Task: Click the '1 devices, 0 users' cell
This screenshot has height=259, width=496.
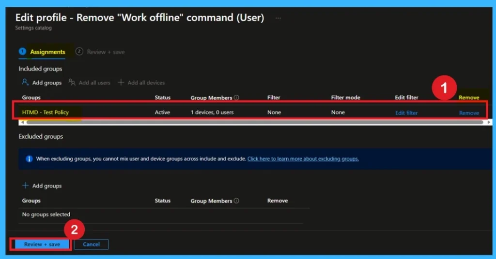Action: (212, 112)
